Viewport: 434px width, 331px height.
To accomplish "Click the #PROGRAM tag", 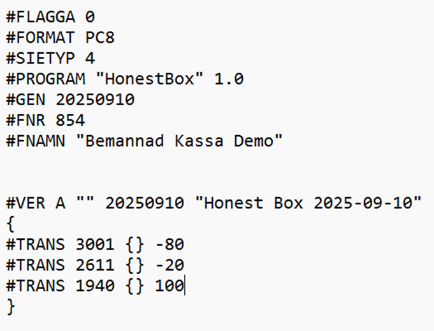I will click(x=45, y=79).
